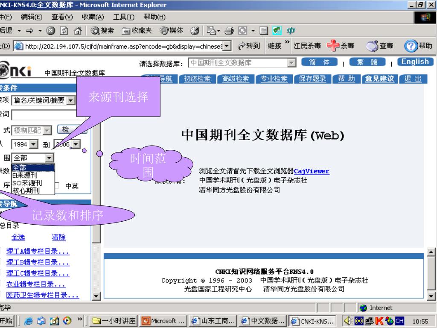
Task: Reload the page with the Refresh icon
Action: point(64,31)
